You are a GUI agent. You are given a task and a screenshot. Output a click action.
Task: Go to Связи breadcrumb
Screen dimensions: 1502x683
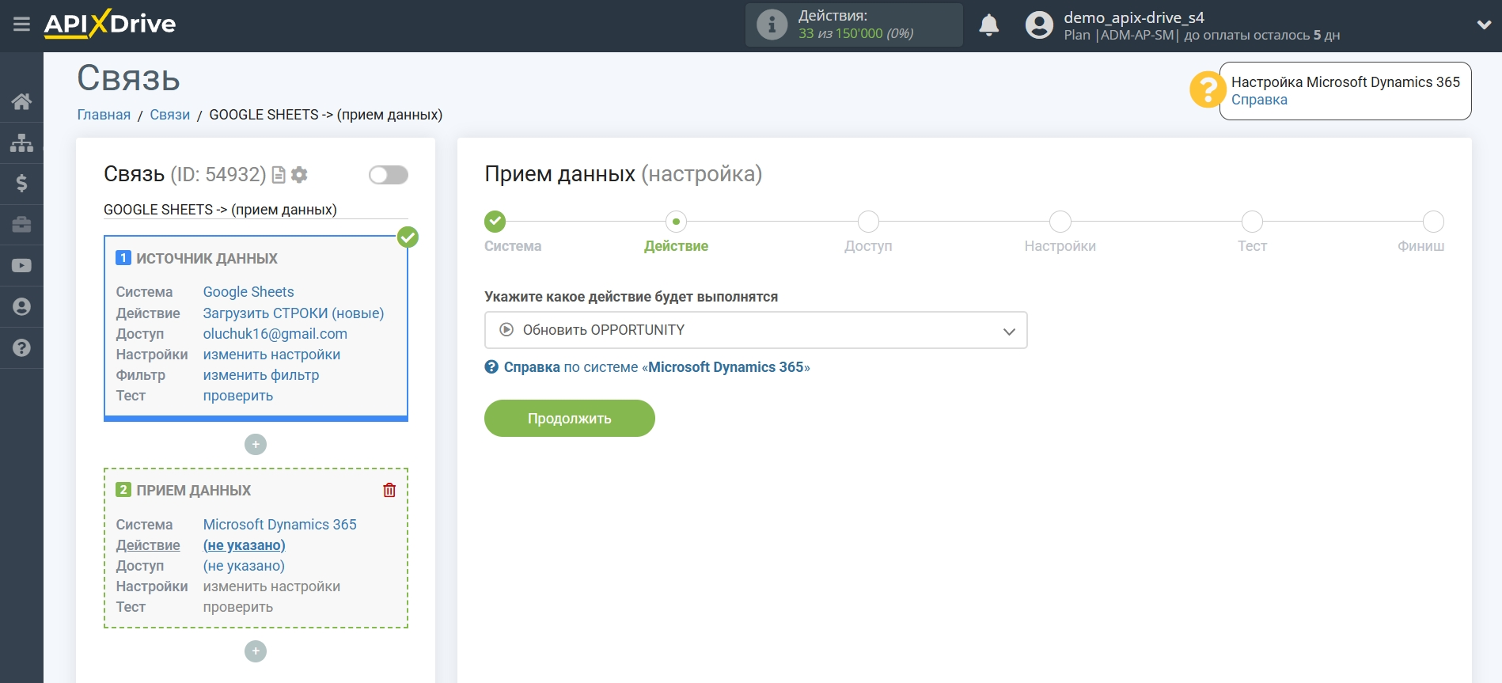pyautogui.click(x=170, y=115)
